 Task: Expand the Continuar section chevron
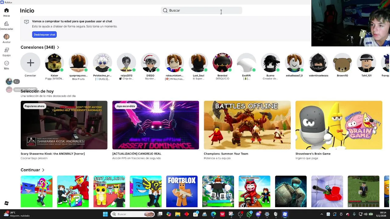pos(43,170)
